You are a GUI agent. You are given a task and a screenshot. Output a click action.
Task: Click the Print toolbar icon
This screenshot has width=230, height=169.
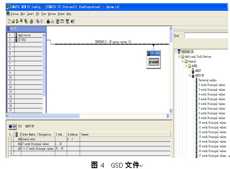tap(31, 22)
